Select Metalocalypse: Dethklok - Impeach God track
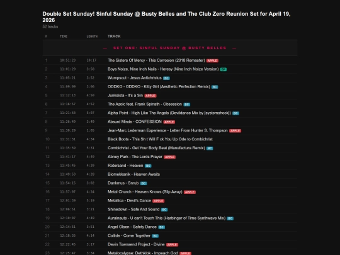Screen dimensions: 340x255 (143, 253)
